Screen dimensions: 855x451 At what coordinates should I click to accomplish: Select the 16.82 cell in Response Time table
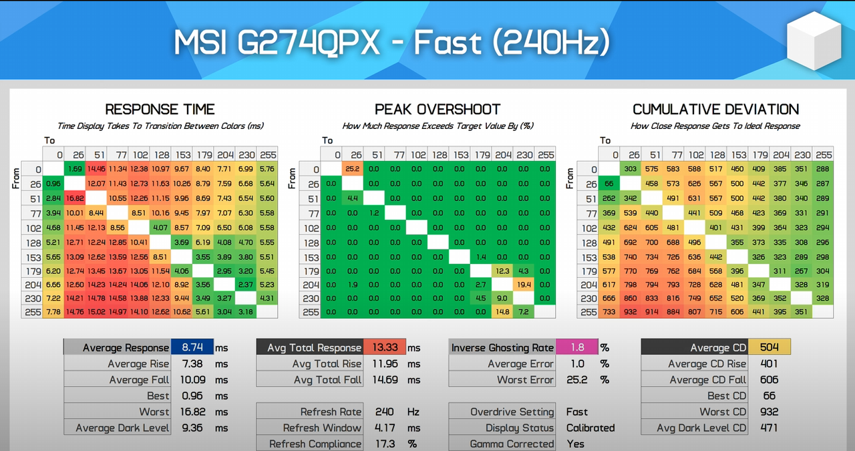tap(75, 198)
